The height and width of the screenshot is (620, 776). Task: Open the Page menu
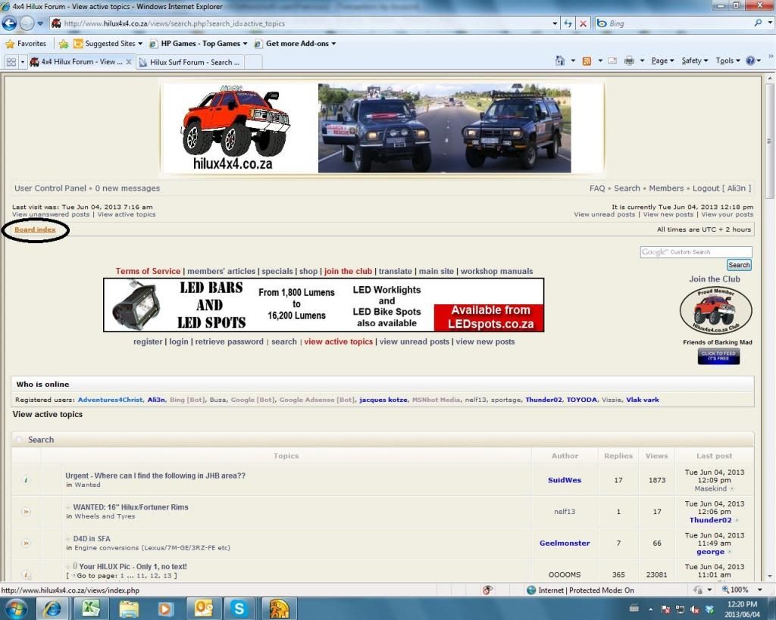[x=662, y=61]
